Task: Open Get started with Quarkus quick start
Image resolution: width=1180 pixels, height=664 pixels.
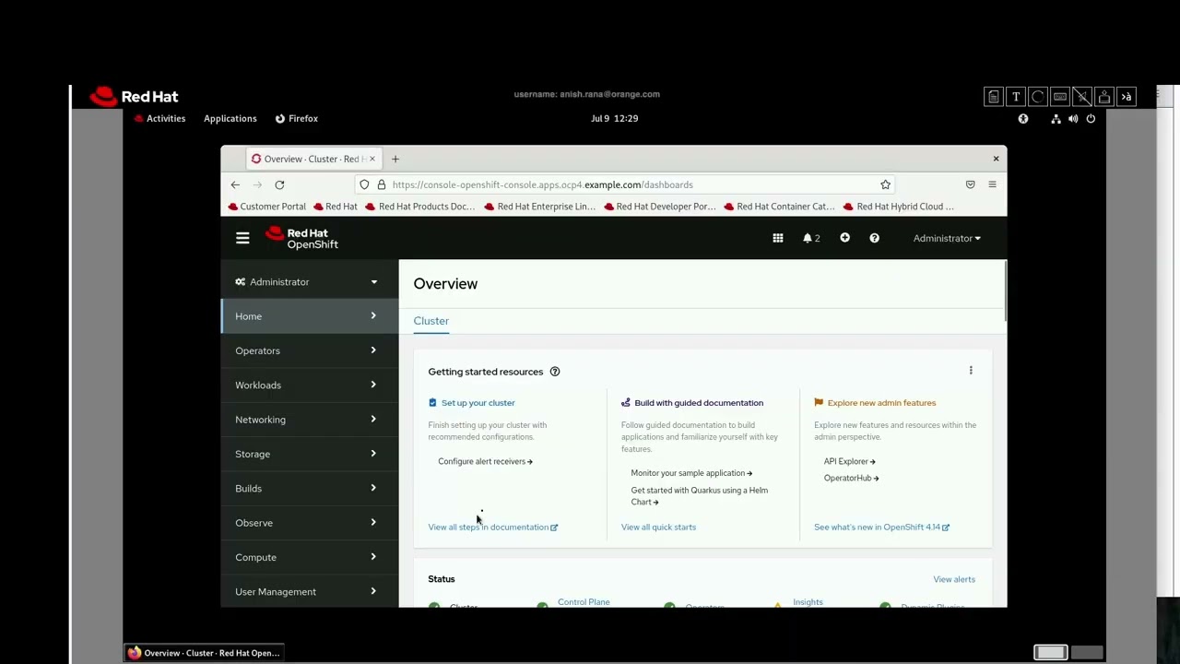Action: point(699,496)
